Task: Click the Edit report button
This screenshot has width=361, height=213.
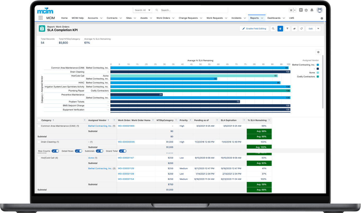Action: click(x=311, y=29)
